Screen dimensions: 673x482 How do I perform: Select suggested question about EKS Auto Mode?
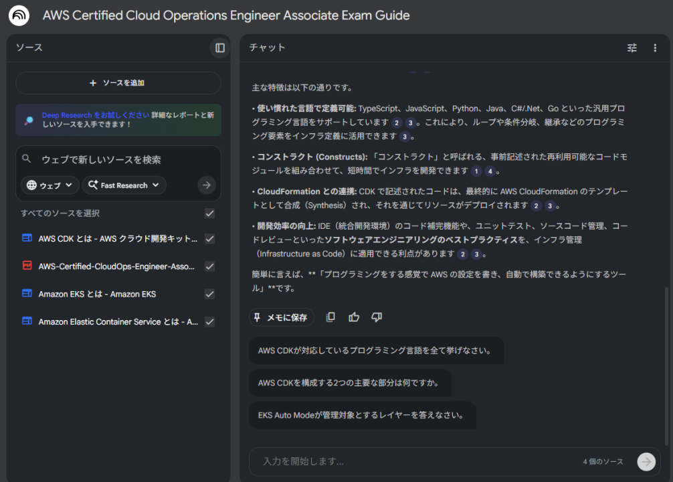(x=362, y=415)
